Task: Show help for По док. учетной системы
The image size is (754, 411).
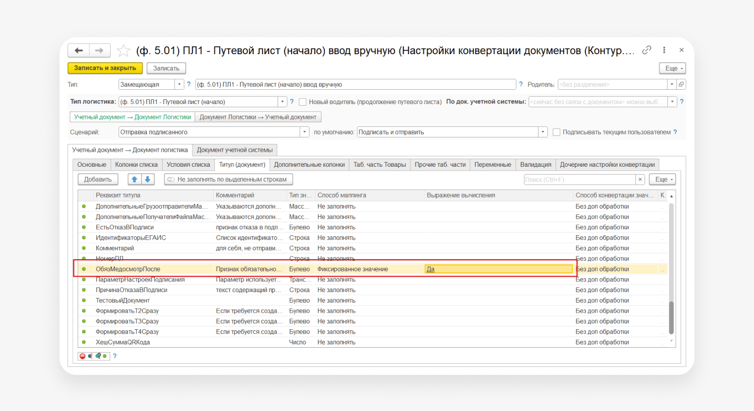Action: (x=682, y=101)
